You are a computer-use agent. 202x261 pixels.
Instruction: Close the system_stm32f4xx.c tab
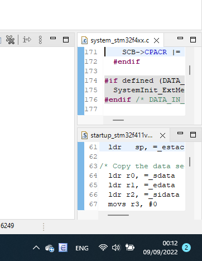pos(157,40)
